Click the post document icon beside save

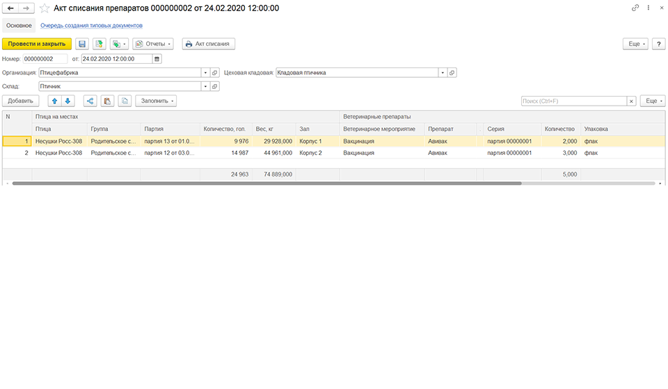point(100,44)
